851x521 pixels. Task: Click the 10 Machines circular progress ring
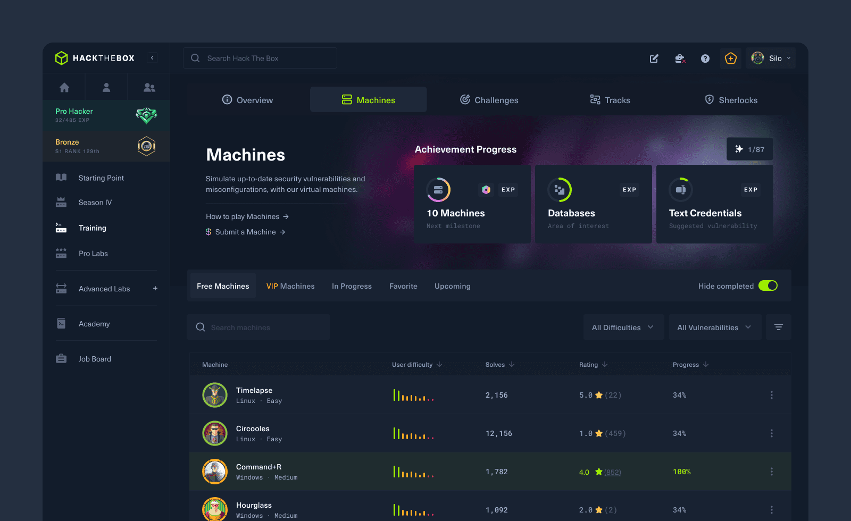click(438, 190)
